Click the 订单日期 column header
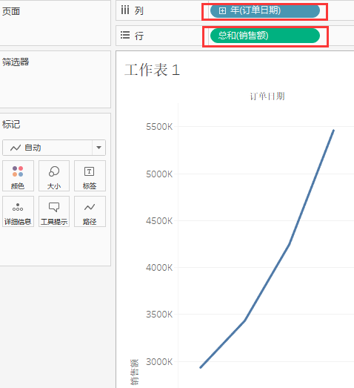The height and width of the screenshot is (388, 354). (x=267, y=96)
